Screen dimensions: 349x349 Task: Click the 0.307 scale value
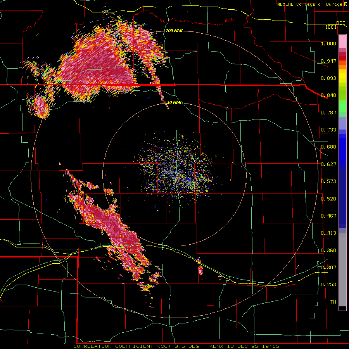tap(328, 267)
